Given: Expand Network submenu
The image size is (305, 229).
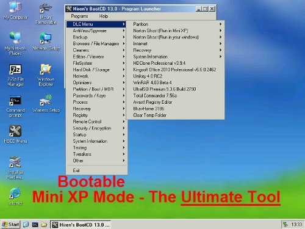Looking at the screenshot, I should tap(96, 76).
